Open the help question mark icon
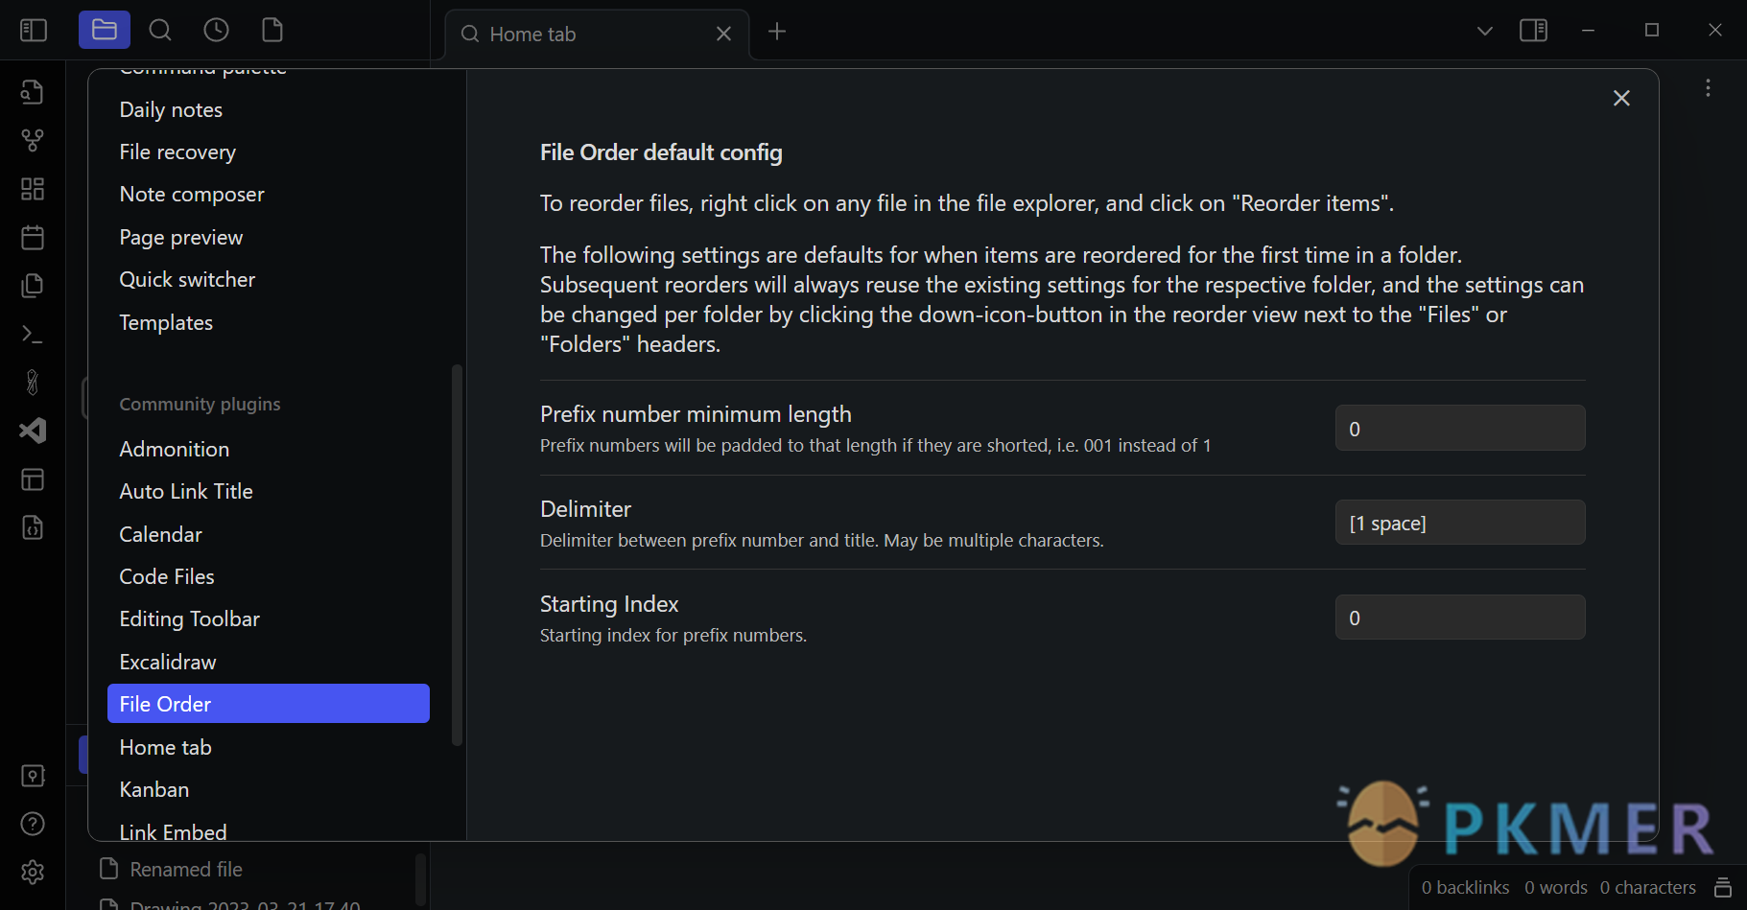1747x910 pixels. pos(33,824)
